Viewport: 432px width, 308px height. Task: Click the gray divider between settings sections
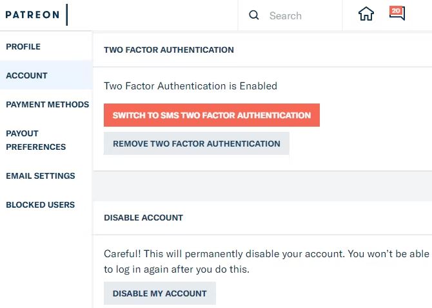262,186
